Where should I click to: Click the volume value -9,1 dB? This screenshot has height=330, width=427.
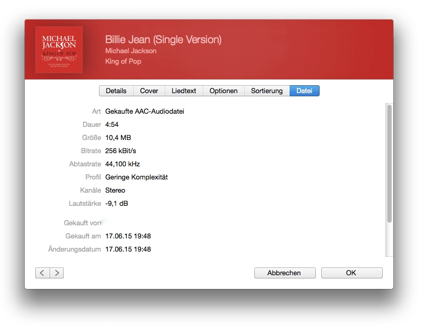coord(116,203)
